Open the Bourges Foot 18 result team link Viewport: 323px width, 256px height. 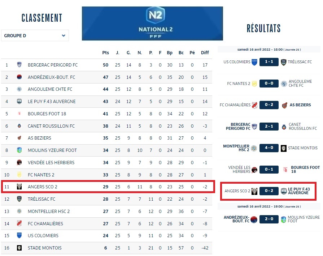coord(305,169)
